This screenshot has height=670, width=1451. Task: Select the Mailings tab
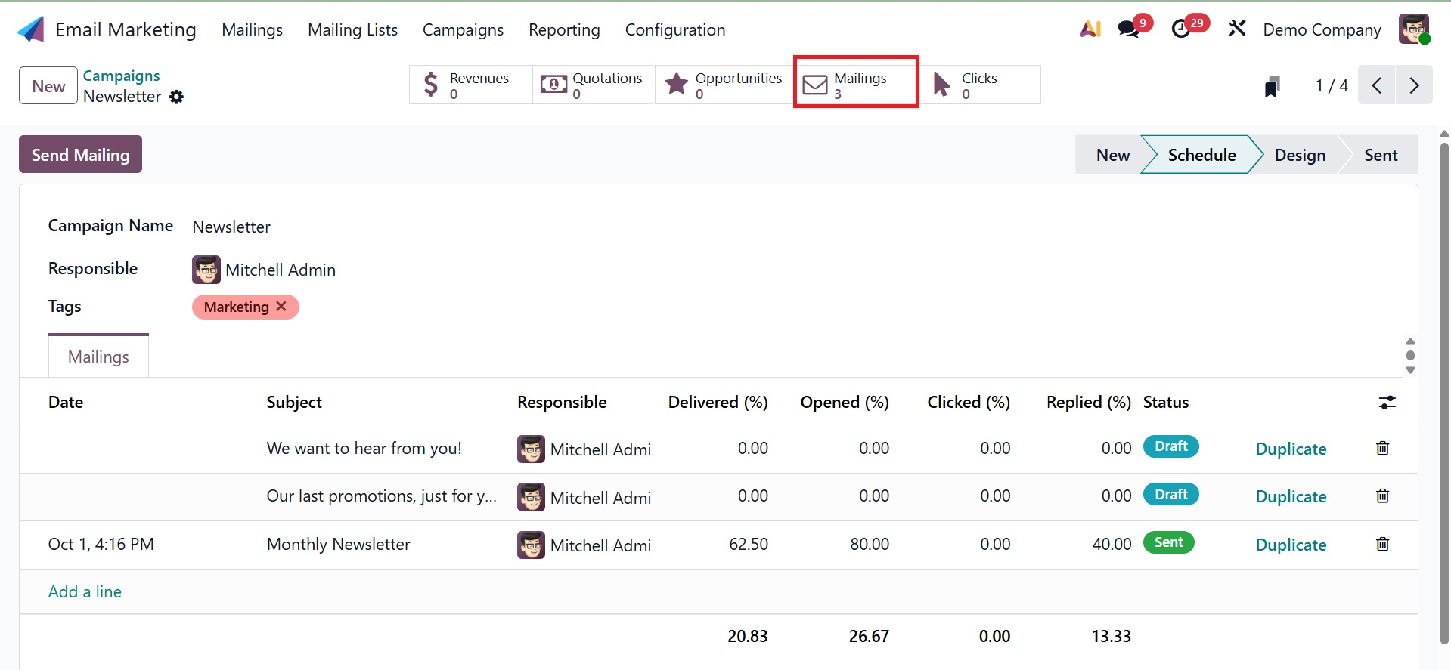coord(98,357)
